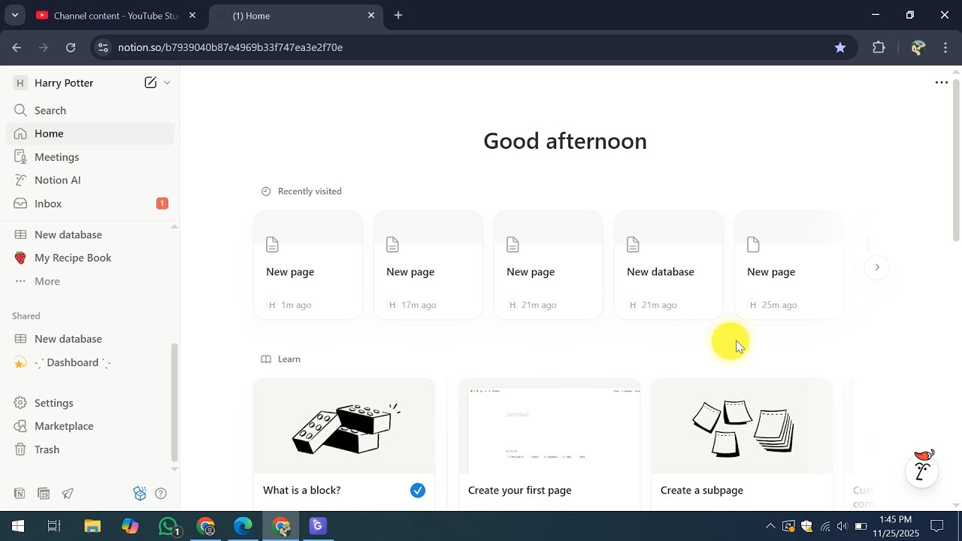Go to Home in the sidebar
The image size is (962, 541).
pos(90,134)
